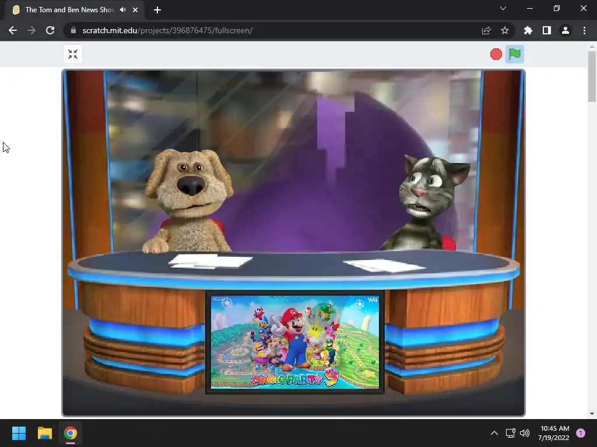Exit fullscreen mode using the shrink icon
The image size is (597, 447).
(73, 54)
